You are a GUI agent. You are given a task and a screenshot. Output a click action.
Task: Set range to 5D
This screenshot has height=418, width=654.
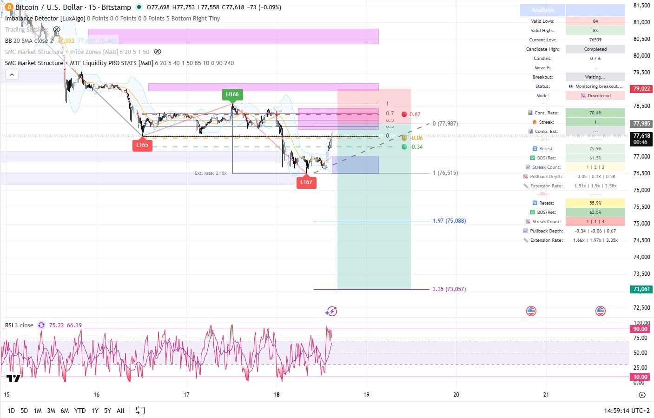coord(24,411)
